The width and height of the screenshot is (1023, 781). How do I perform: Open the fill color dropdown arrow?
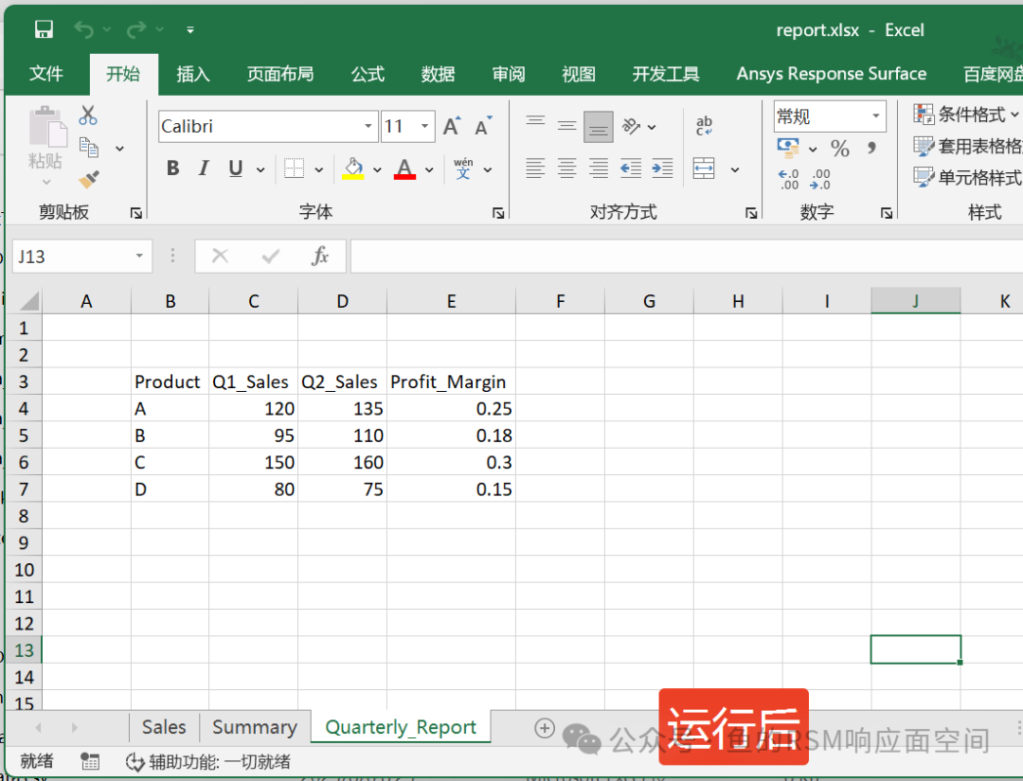[x=377, y=169]
